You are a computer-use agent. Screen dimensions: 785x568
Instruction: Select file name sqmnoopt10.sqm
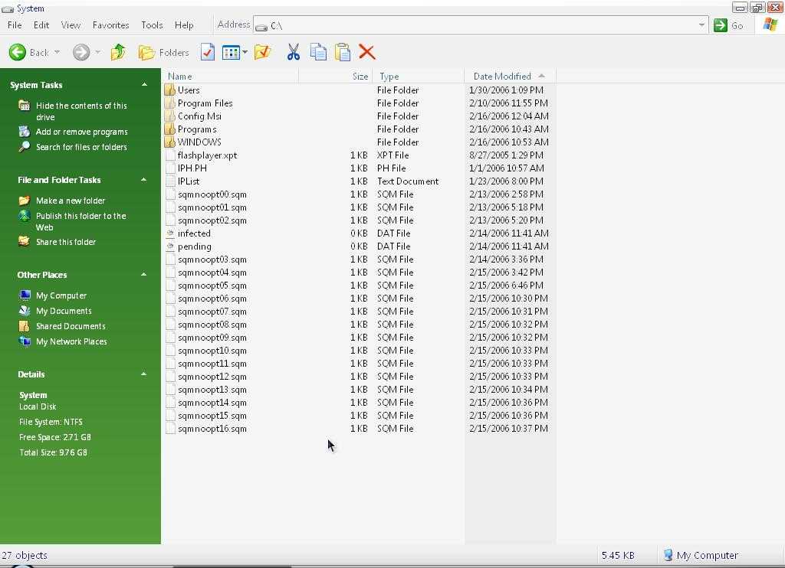(212, 351)
